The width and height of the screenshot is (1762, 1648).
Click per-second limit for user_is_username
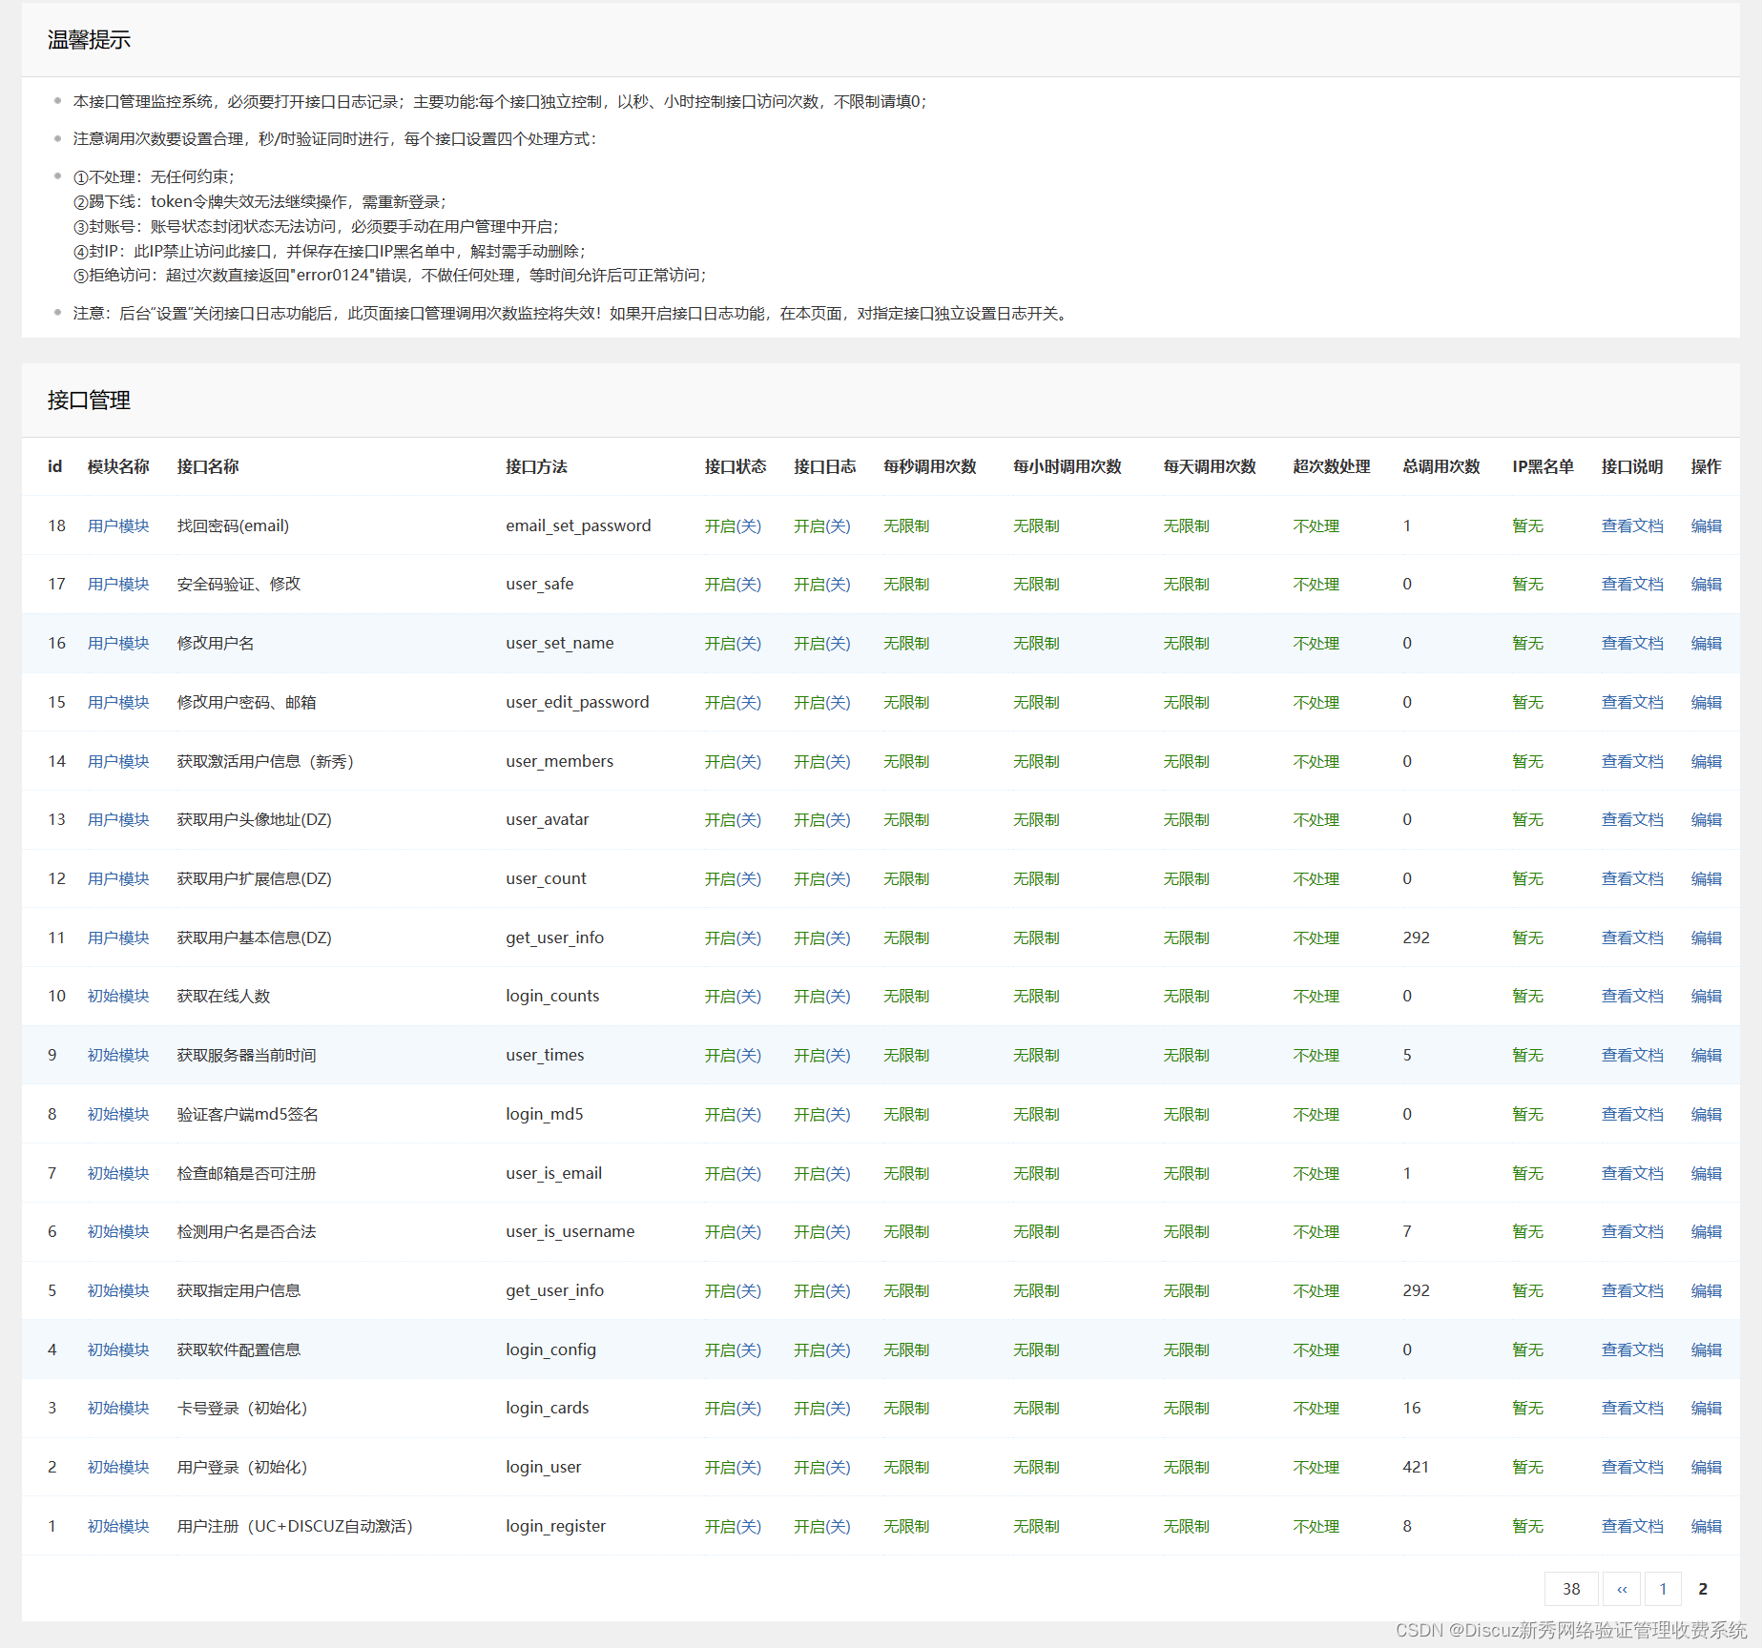click(x=905, y=1231)
